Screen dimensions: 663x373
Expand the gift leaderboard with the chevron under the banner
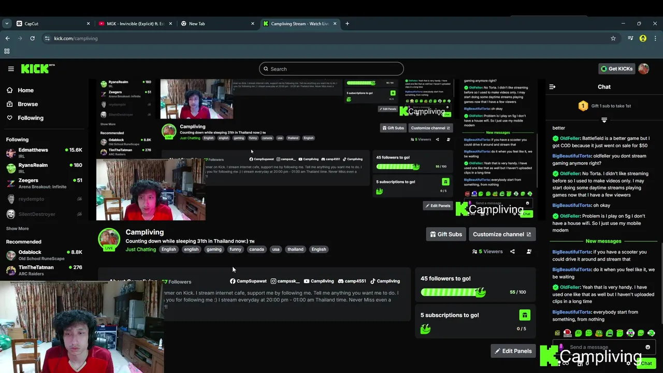604,120
